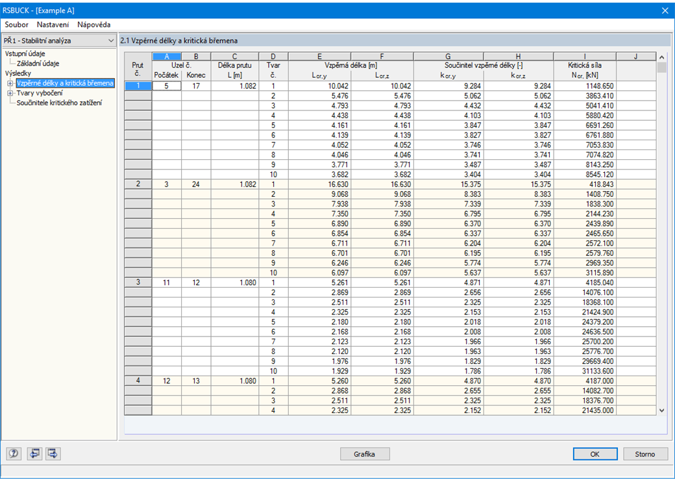Click the help question-mark icon
This screenshot has height=482, width=675.
click(14, 453)
